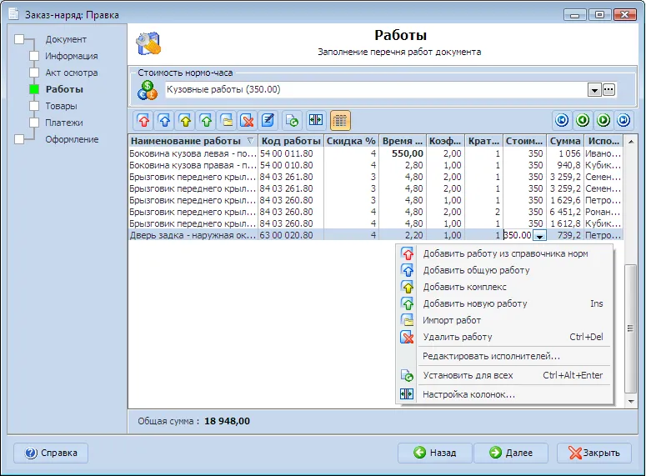The width and height of the screenshot is (646, 476).
Task: Select menu item Добавить работу из справочника норм
Action: click(x=505, y=254)
